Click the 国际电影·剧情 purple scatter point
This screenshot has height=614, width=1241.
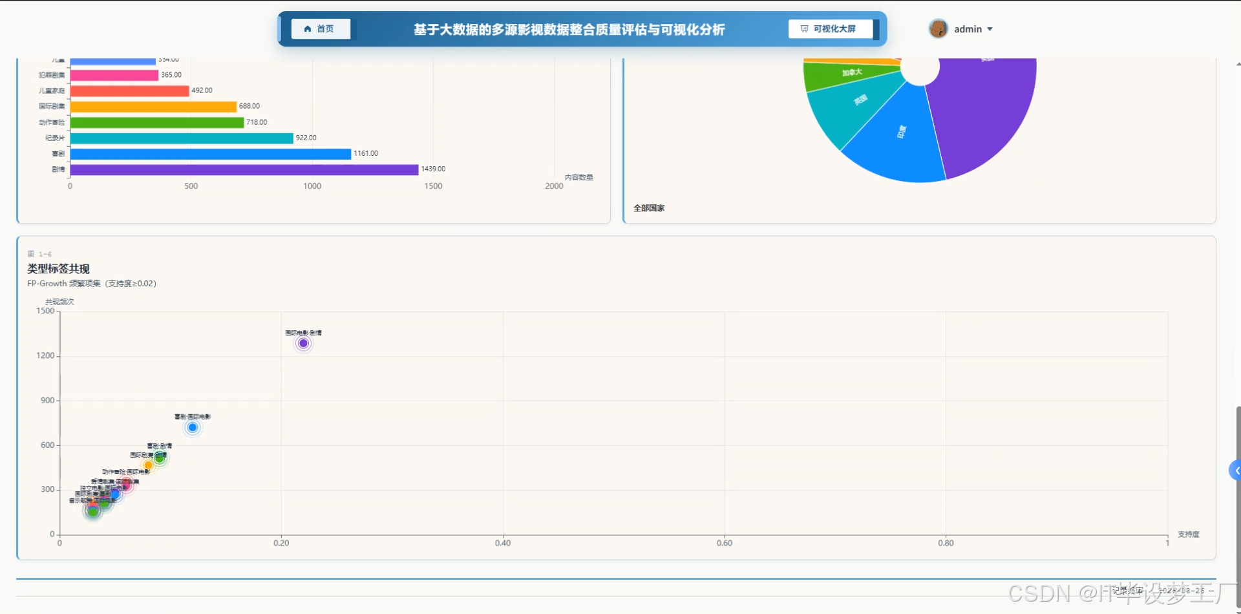303,343
